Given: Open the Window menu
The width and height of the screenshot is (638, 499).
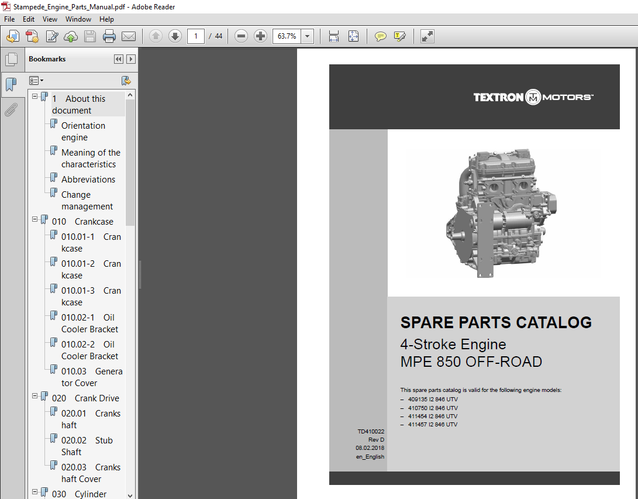Looking at the screenshot, I should click(78, 19).
